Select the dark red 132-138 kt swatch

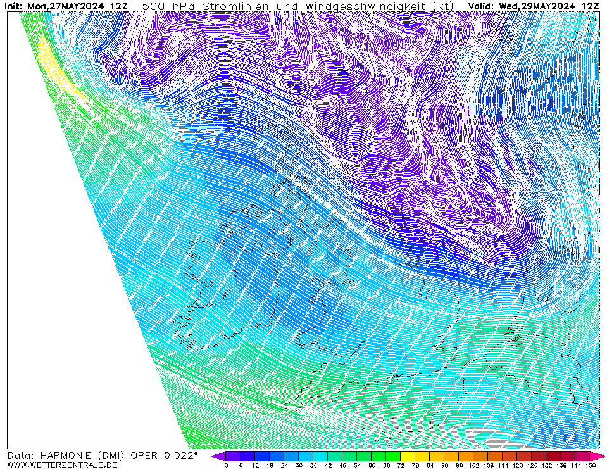554,456
